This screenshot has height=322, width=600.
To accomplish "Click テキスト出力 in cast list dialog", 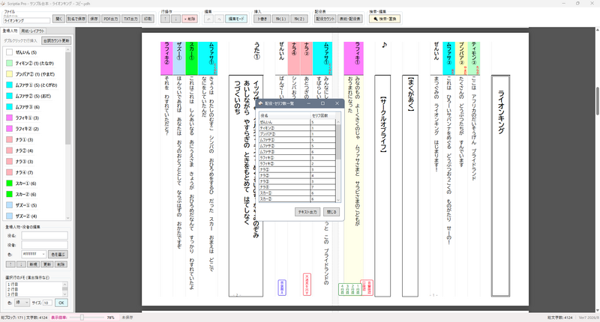I will pos(307,212).
